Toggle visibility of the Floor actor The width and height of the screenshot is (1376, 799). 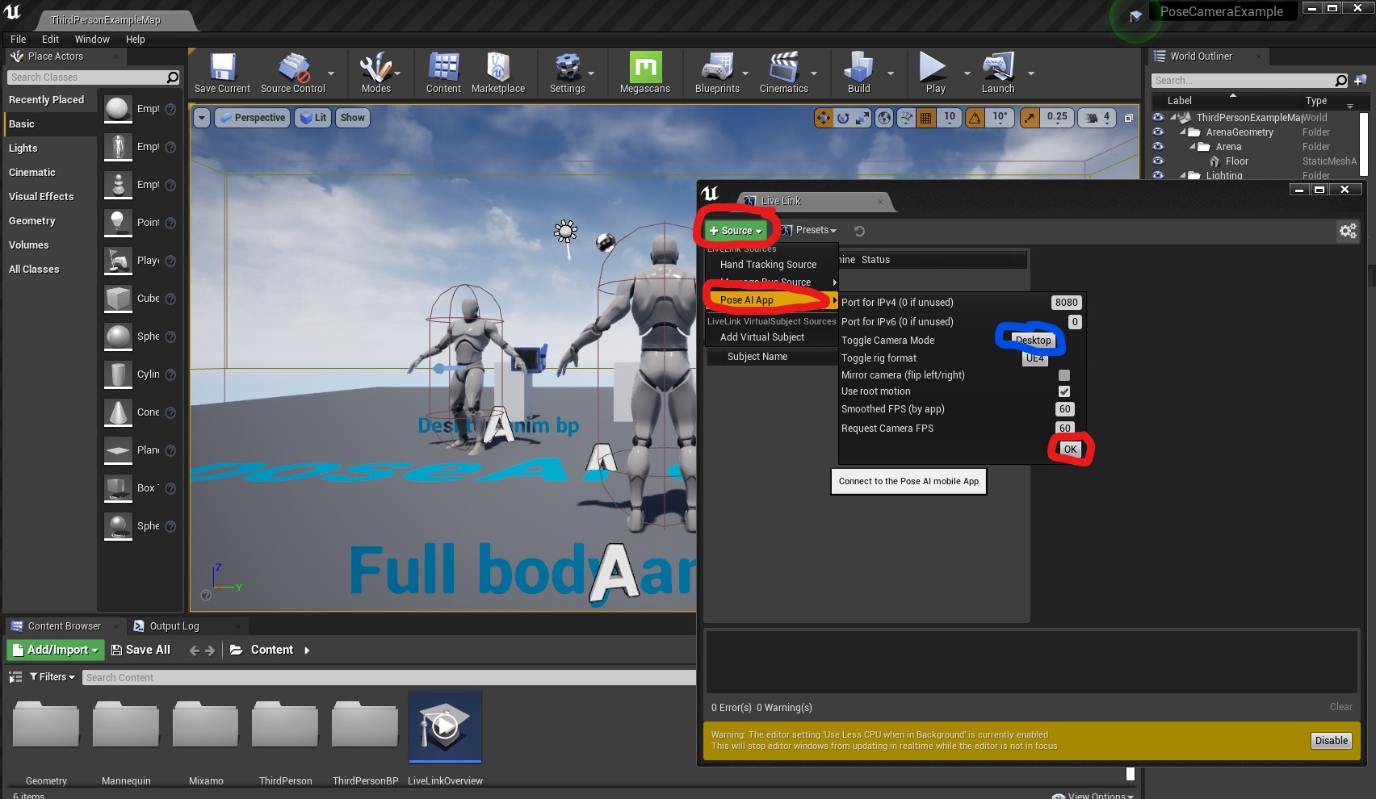[1158, 161]
